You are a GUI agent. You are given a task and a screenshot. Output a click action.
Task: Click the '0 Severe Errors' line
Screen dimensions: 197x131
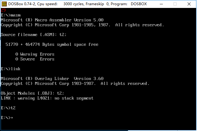tap(35, 59)
